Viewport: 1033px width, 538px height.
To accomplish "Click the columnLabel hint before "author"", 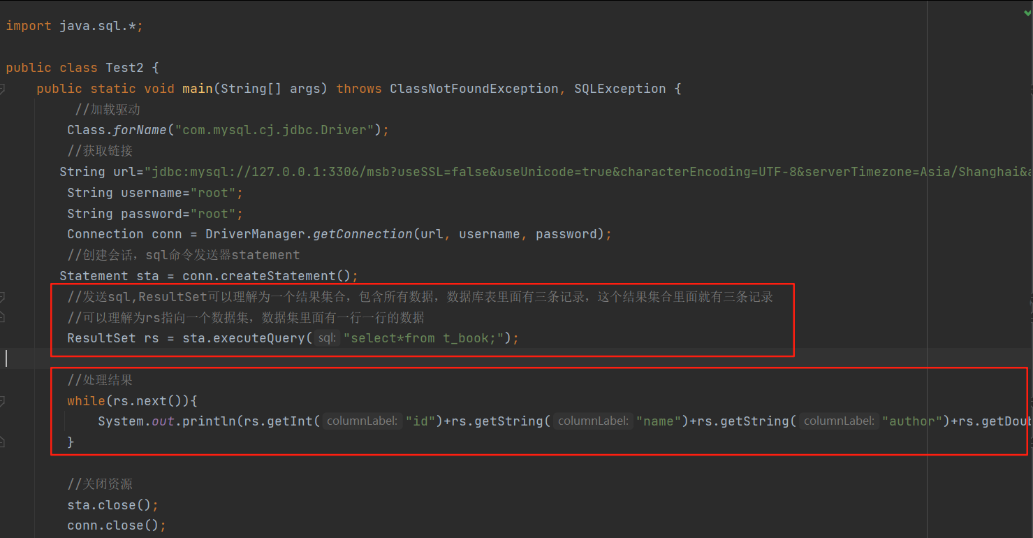I will click(x=840, y=421).
